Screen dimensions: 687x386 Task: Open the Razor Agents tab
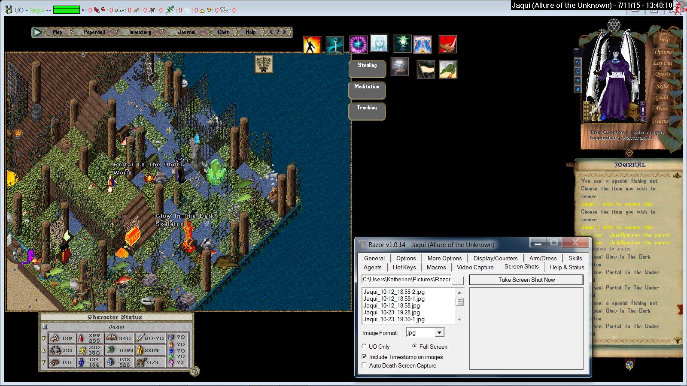(x=372, y=267)
